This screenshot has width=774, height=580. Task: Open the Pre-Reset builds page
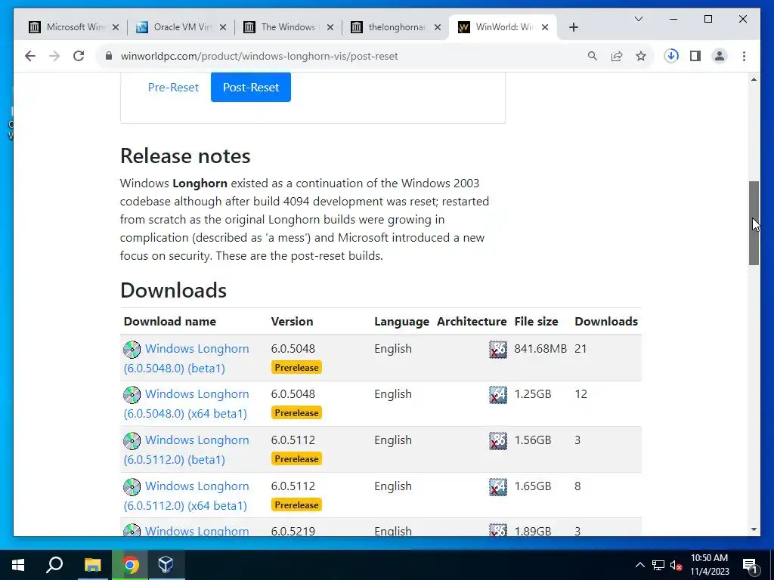click(173, 88)
